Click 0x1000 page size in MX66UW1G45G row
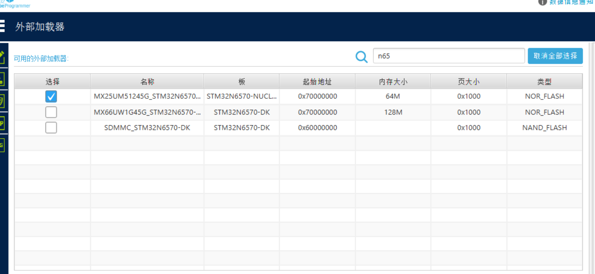This screenshot has width=595, height=274. pos(469,112)
